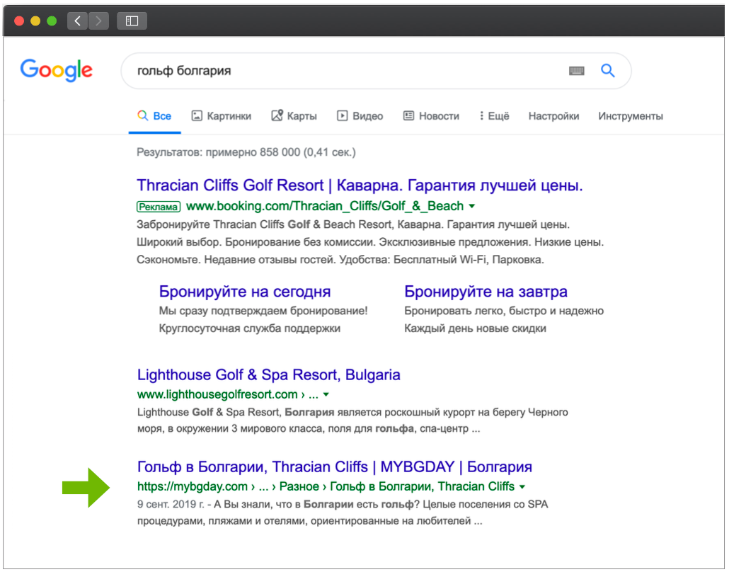Toggle the sidebar panel button
The image size is (729, 572).
click(x=132, y=21)
